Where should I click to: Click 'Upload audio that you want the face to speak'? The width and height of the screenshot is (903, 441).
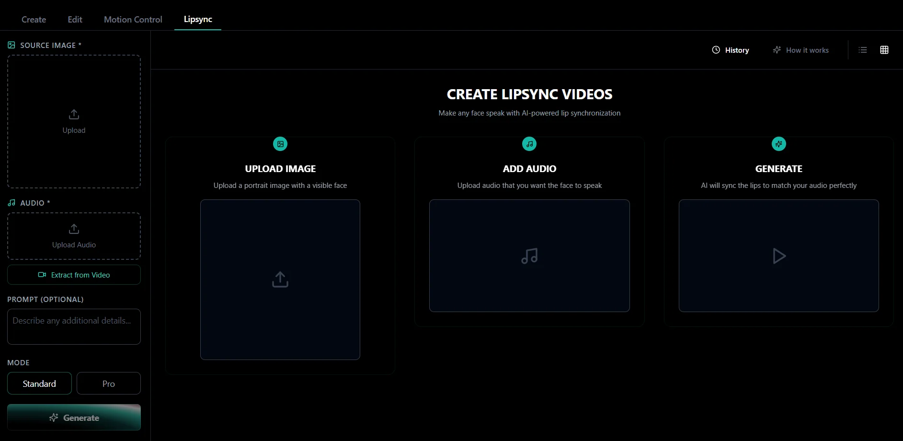[x=529, y=186]
